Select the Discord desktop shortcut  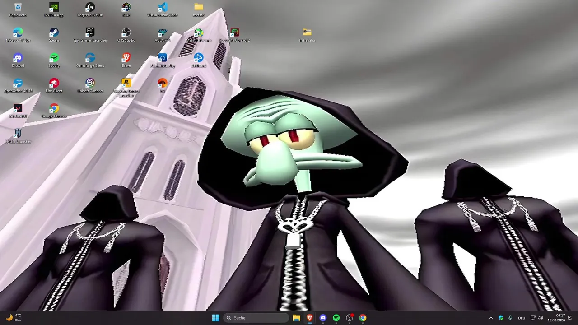point(18,60)
